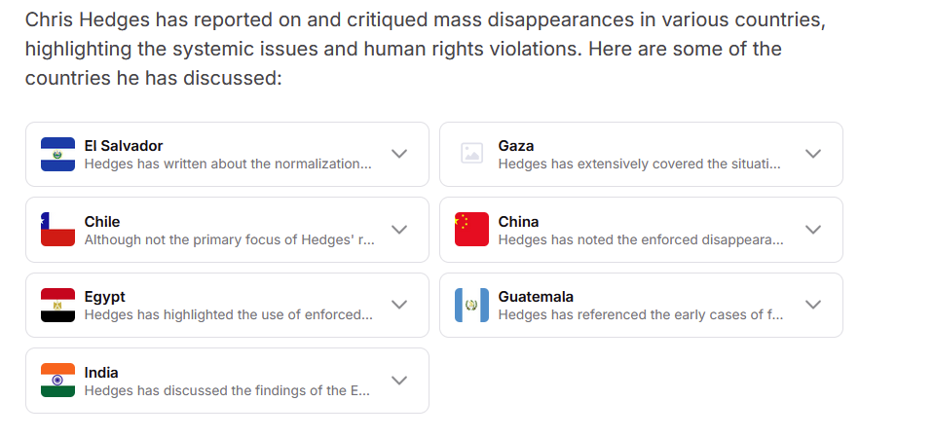Expand the El Salvador card chevron

399,154
